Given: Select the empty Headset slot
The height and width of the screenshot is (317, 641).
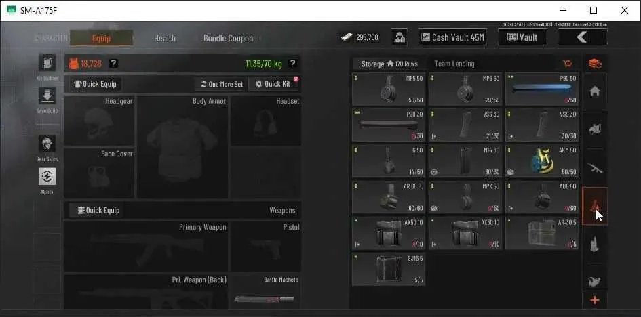Looking at the screenshot, I should pos(266,121).
